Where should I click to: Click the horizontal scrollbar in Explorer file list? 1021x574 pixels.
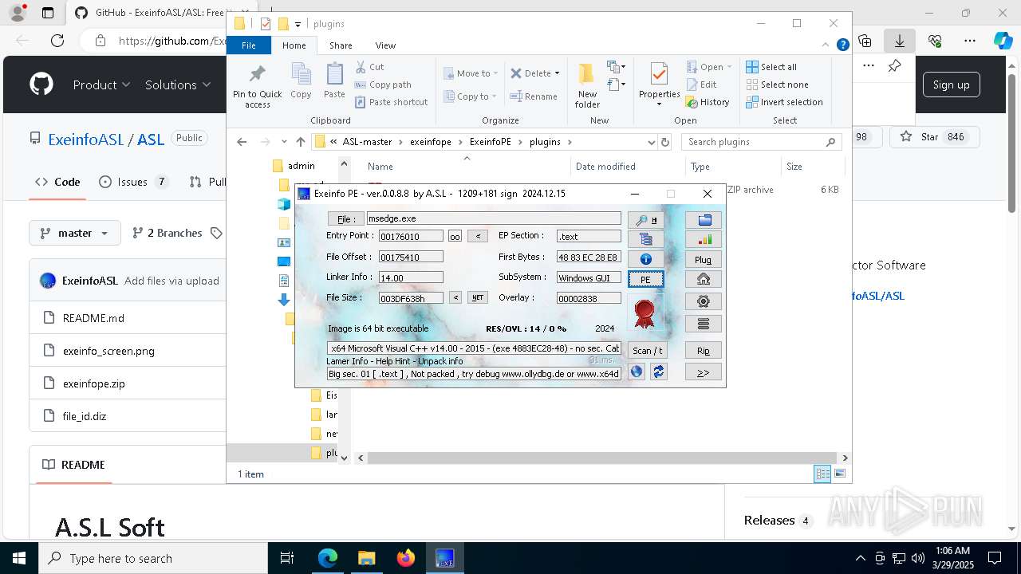click(x=602, y=458)
